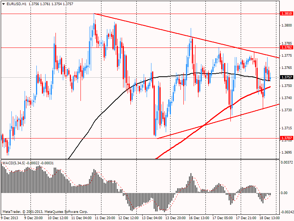
Task: Click the OHLC values 1.3756 1.3761 1.3754 1.3757
Action: pos(51,4)
